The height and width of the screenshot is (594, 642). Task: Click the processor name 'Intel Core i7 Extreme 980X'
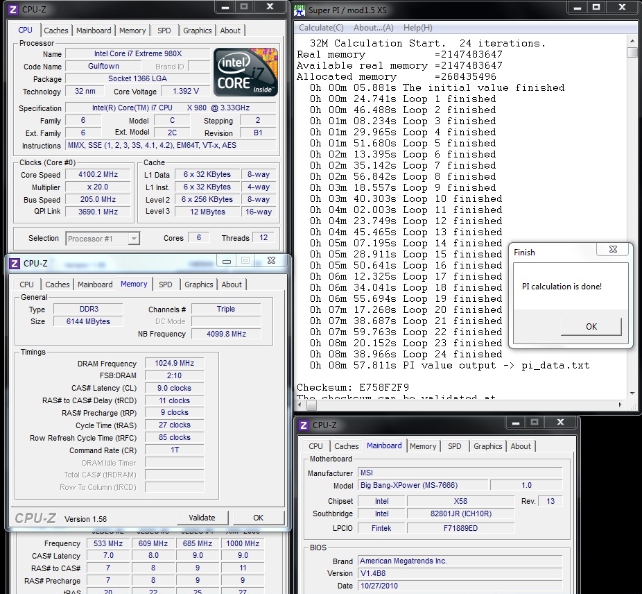tap(138, 53)
